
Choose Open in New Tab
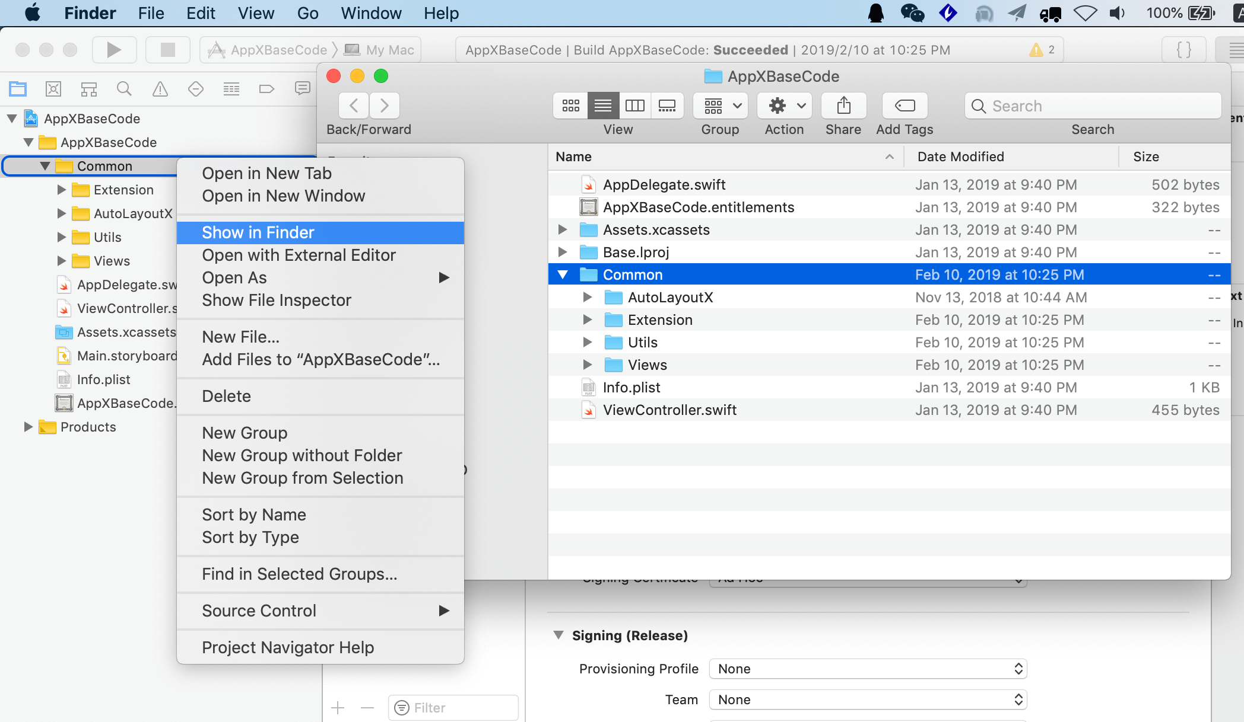coord(320,173)
